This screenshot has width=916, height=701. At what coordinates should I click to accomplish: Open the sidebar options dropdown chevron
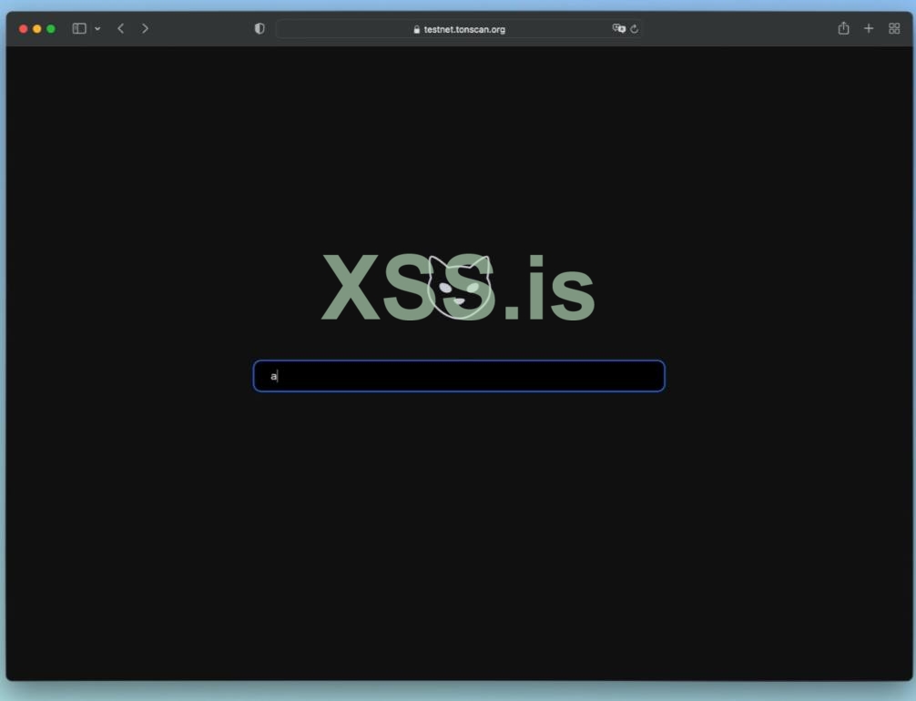97,28
